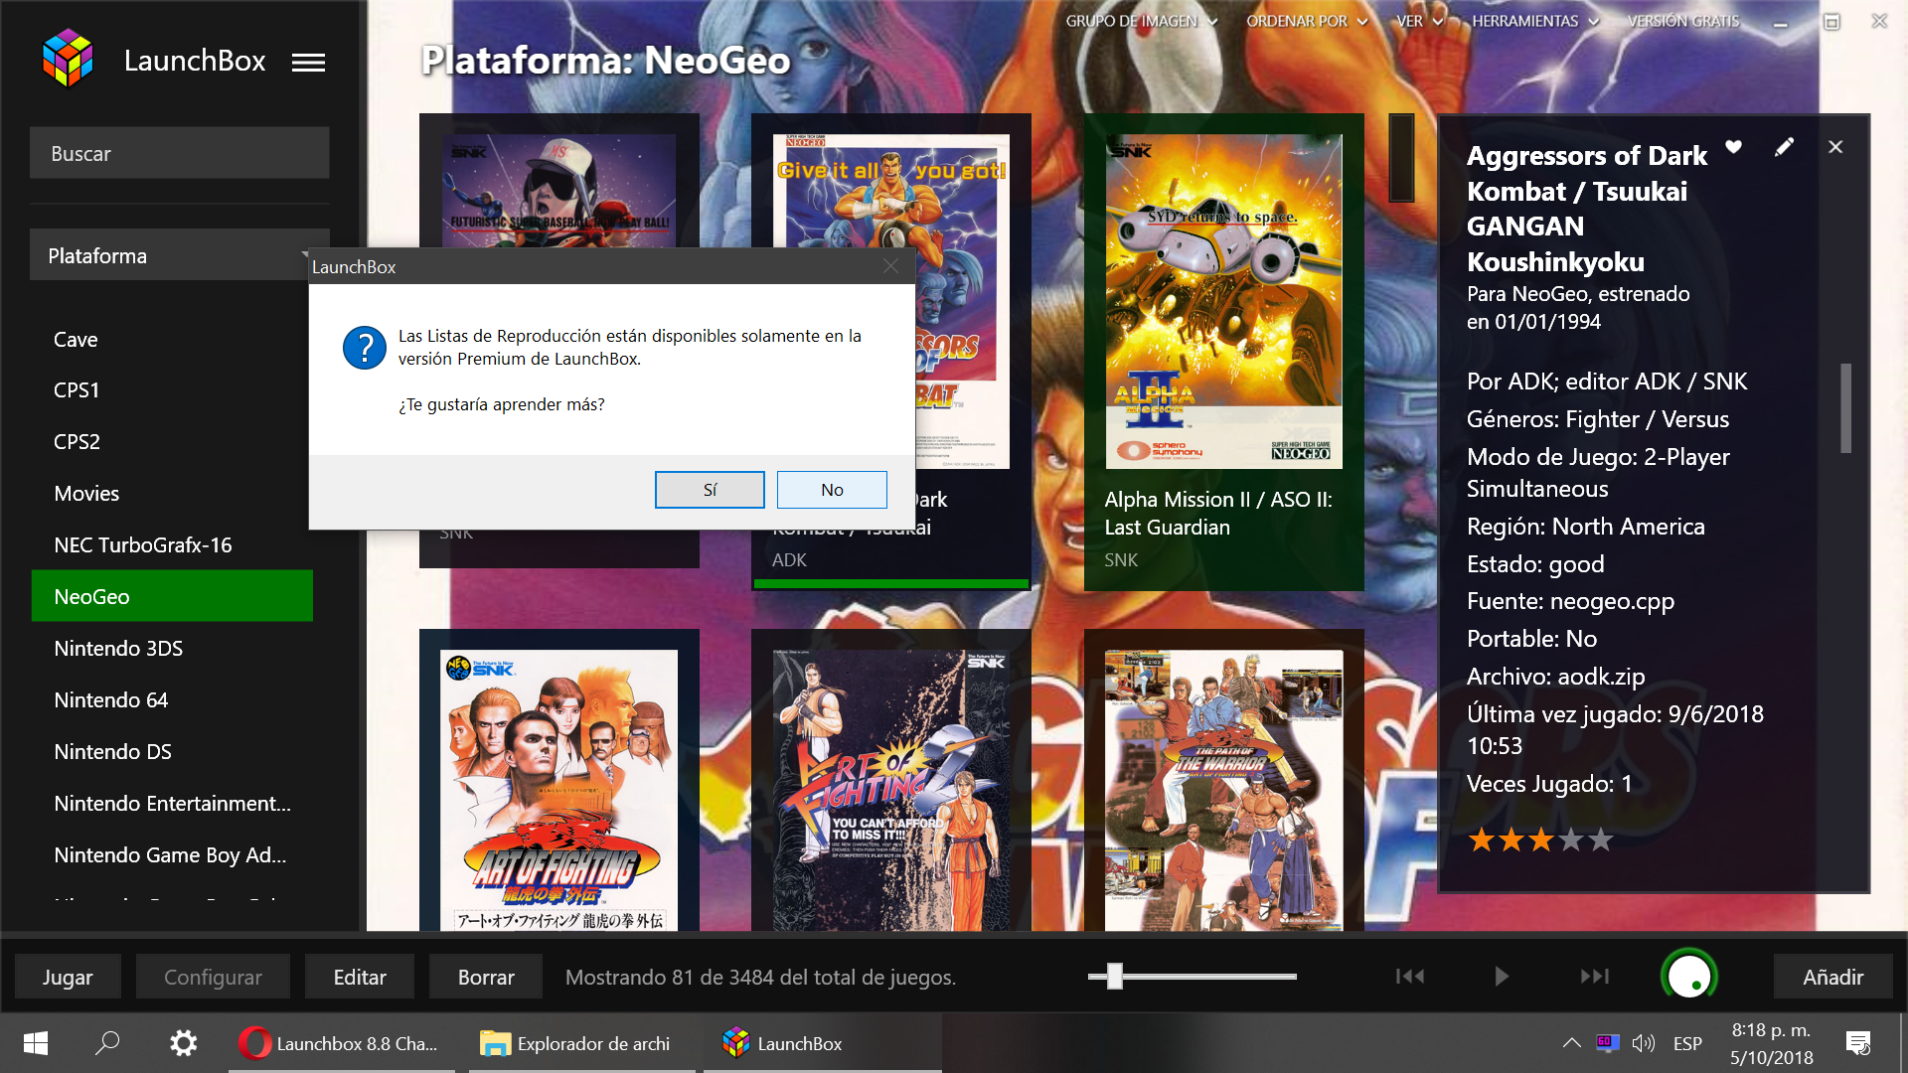Select Nintendo Game Boy Ad... platform
The height and width of the screenshot is (1073, 1908).
click(x=172, y=854)
